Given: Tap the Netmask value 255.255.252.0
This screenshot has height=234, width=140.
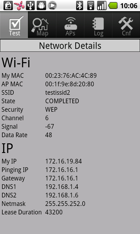Looking at the screenshot, I should pos(65,204).
